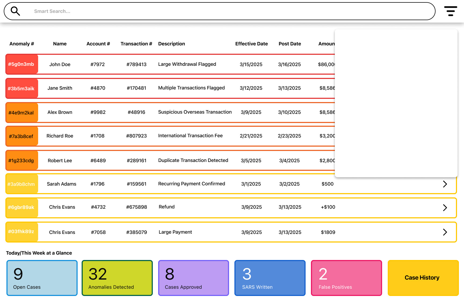Click red anomaly tag #5g0n3mb

tap(22, 64)
